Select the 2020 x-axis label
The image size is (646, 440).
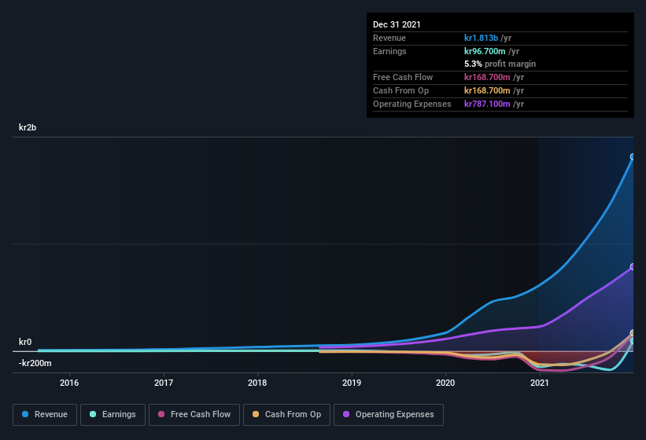pyautogui.click(x=445, y=383)
